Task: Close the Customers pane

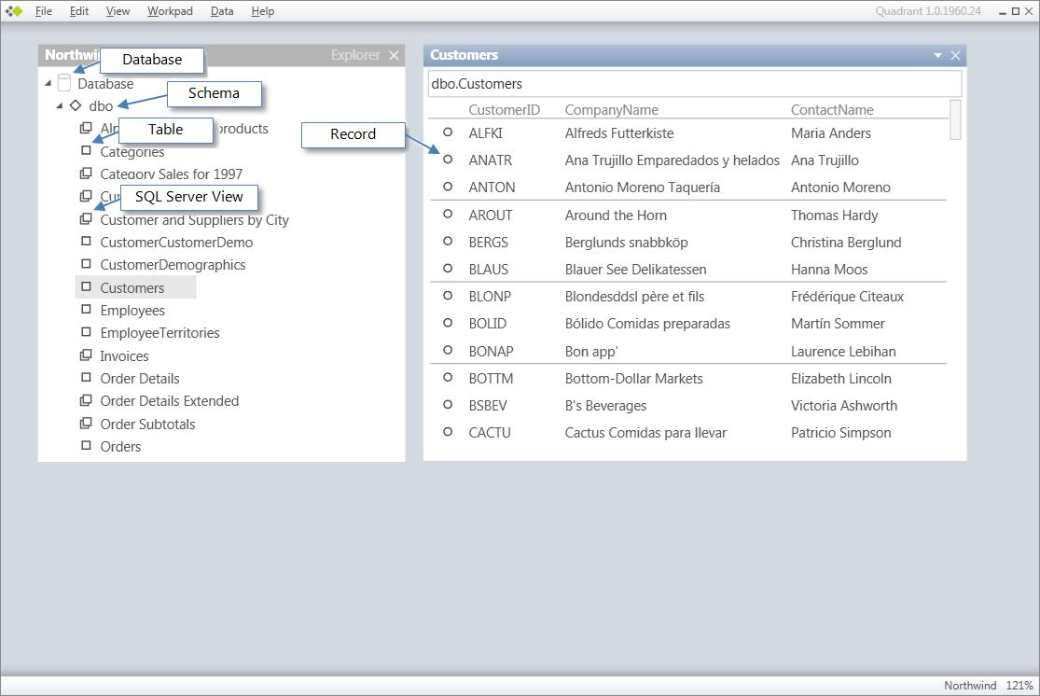Action: click(x=956, y=55)
